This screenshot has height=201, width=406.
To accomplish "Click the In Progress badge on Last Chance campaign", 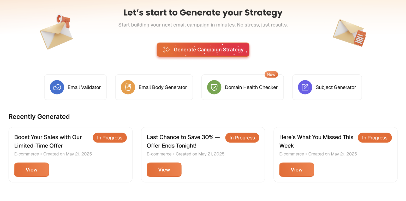I will pyautogui.click(x=242, y=138).
